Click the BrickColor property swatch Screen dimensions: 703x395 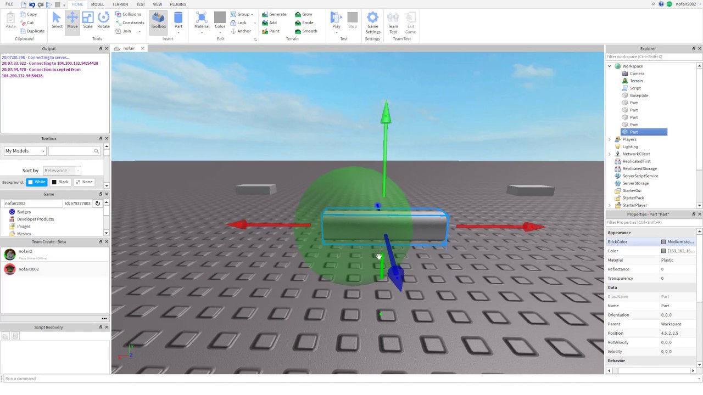pyautogui.click(x=663, y=242)
